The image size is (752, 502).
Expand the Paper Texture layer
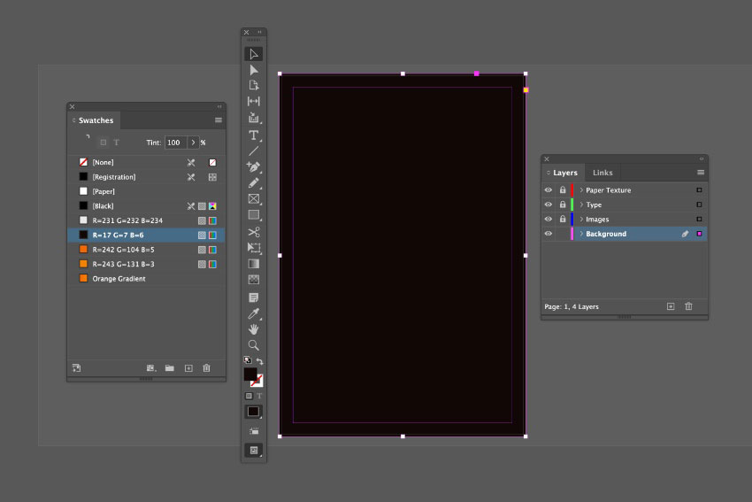coord(581,190)
